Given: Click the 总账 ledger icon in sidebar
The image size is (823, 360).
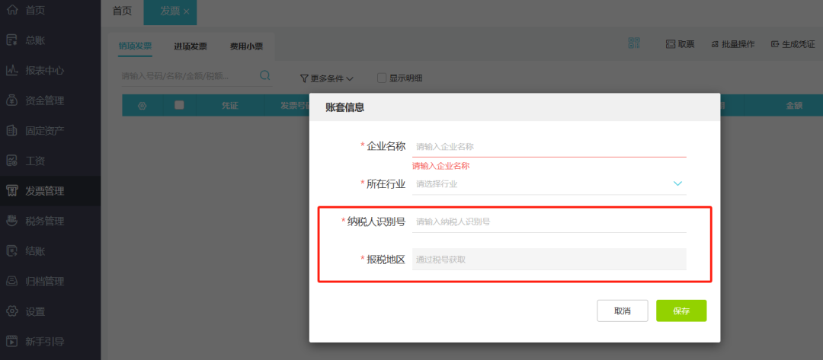Looking at the screenshot, I should [x=12, y=40].
